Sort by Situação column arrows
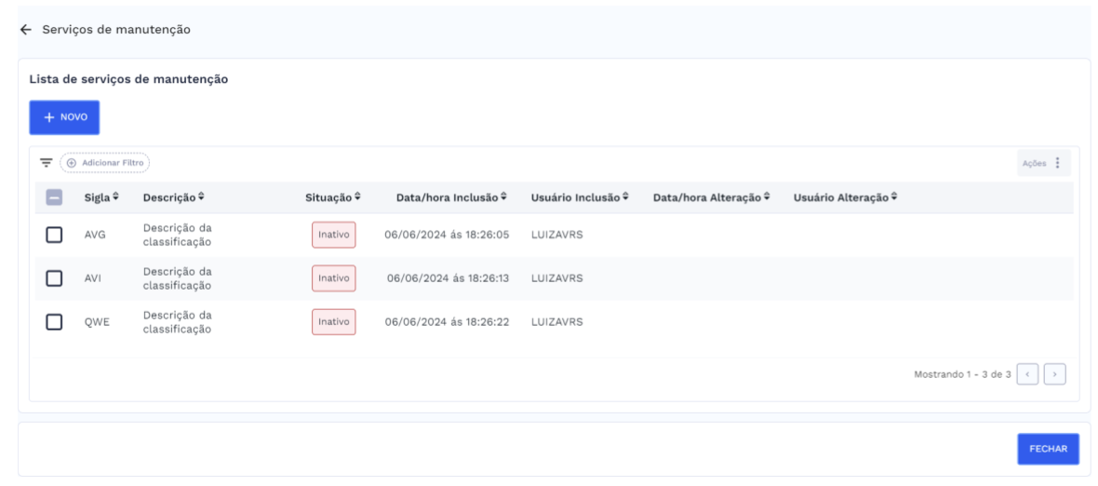Viewport: 1098px width, 486px height. click(x=357, y=197)
